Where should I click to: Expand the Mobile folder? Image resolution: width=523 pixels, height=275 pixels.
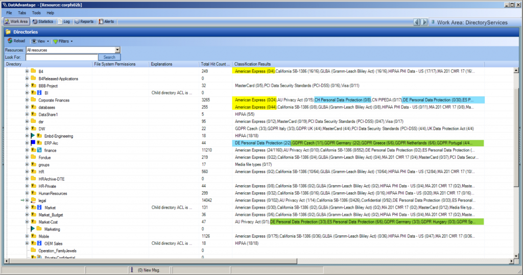point(27,236)
